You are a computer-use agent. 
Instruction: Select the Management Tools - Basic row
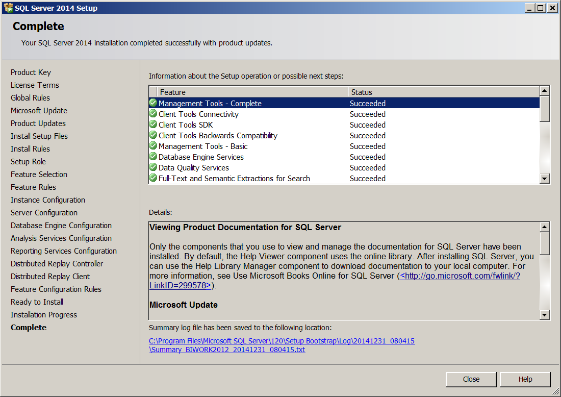(x=344, y=146)
